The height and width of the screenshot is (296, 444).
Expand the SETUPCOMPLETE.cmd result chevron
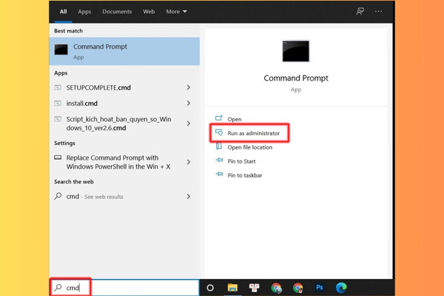(189, 87)
